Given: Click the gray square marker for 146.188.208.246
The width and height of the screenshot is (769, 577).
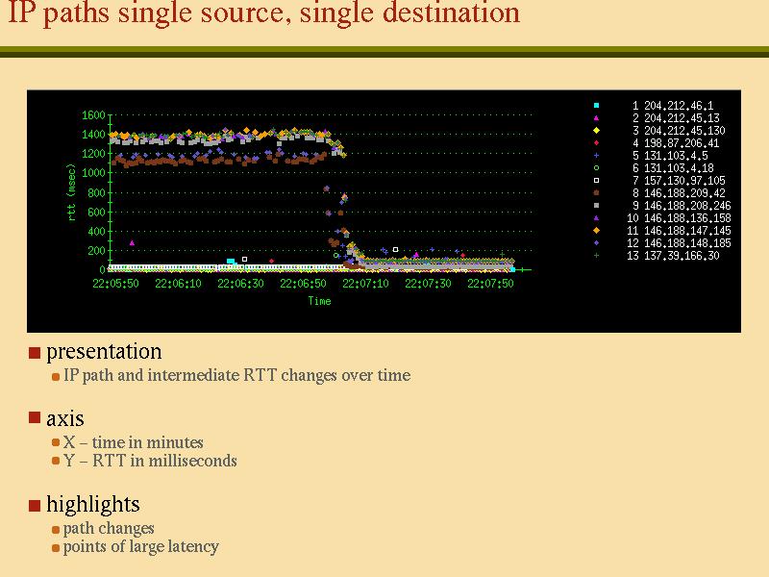Looking at the screenshot, I should (597, 205).
